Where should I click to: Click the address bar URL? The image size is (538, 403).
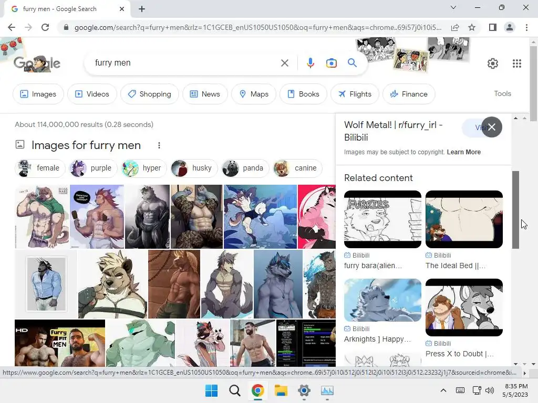click(x=257, y=27)
